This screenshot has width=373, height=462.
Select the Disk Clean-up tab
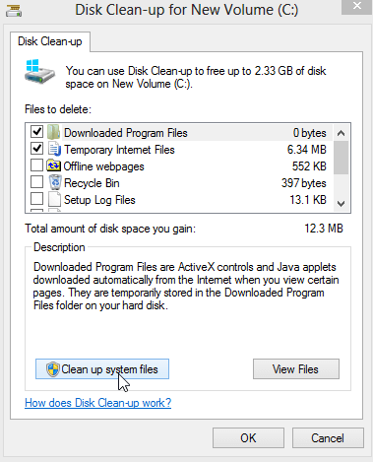pos(50,41)
